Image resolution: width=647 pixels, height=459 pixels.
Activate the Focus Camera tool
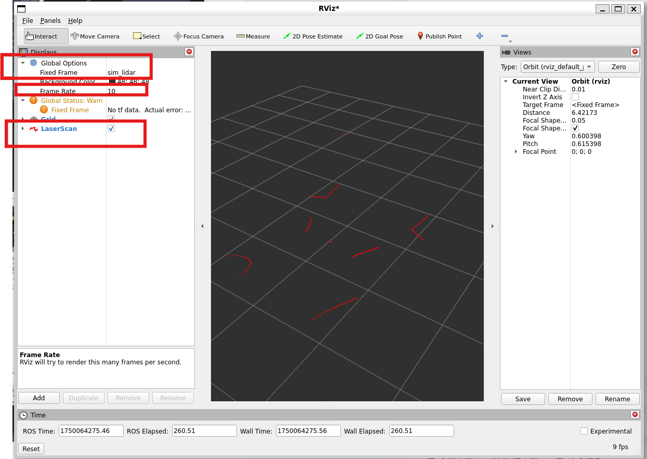pos(199,36)
